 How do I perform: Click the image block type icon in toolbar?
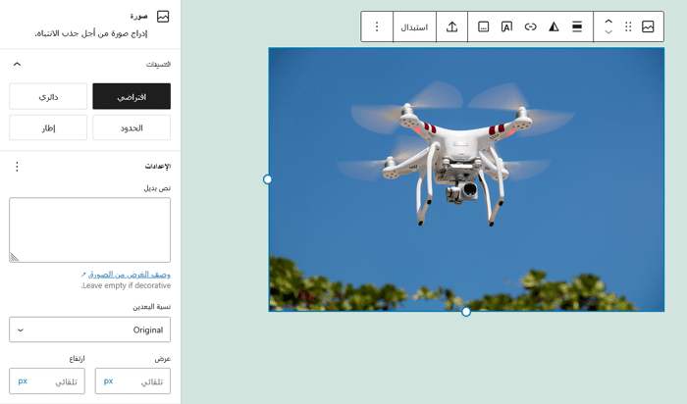648,26
